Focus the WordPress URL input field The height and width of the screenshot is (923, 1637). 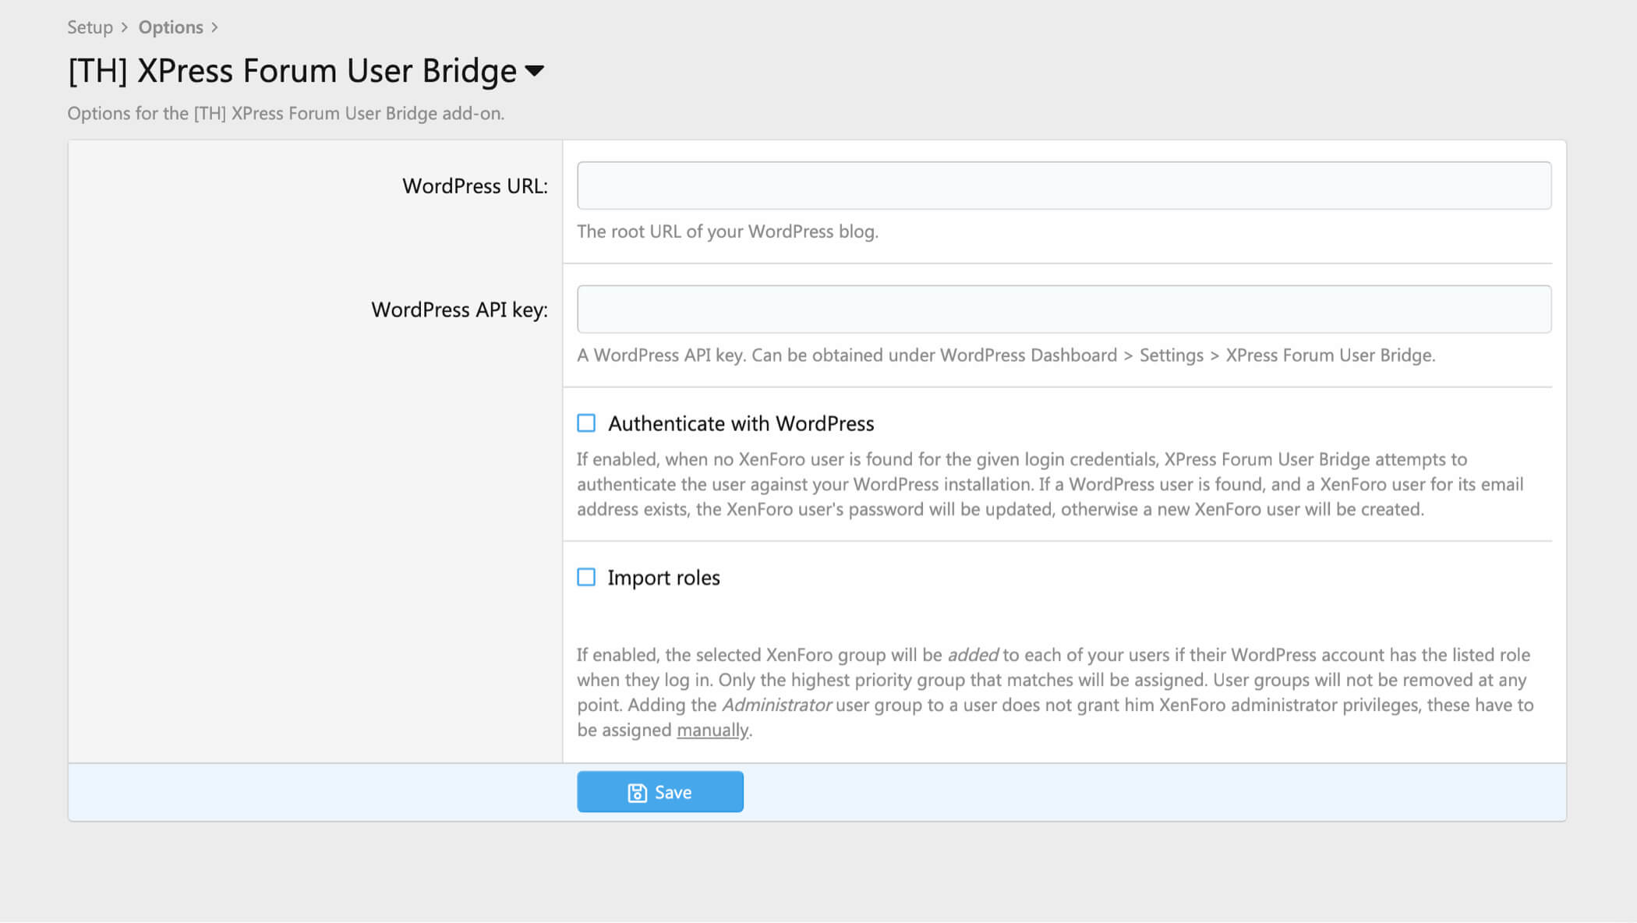click(x=1064, y=186)
